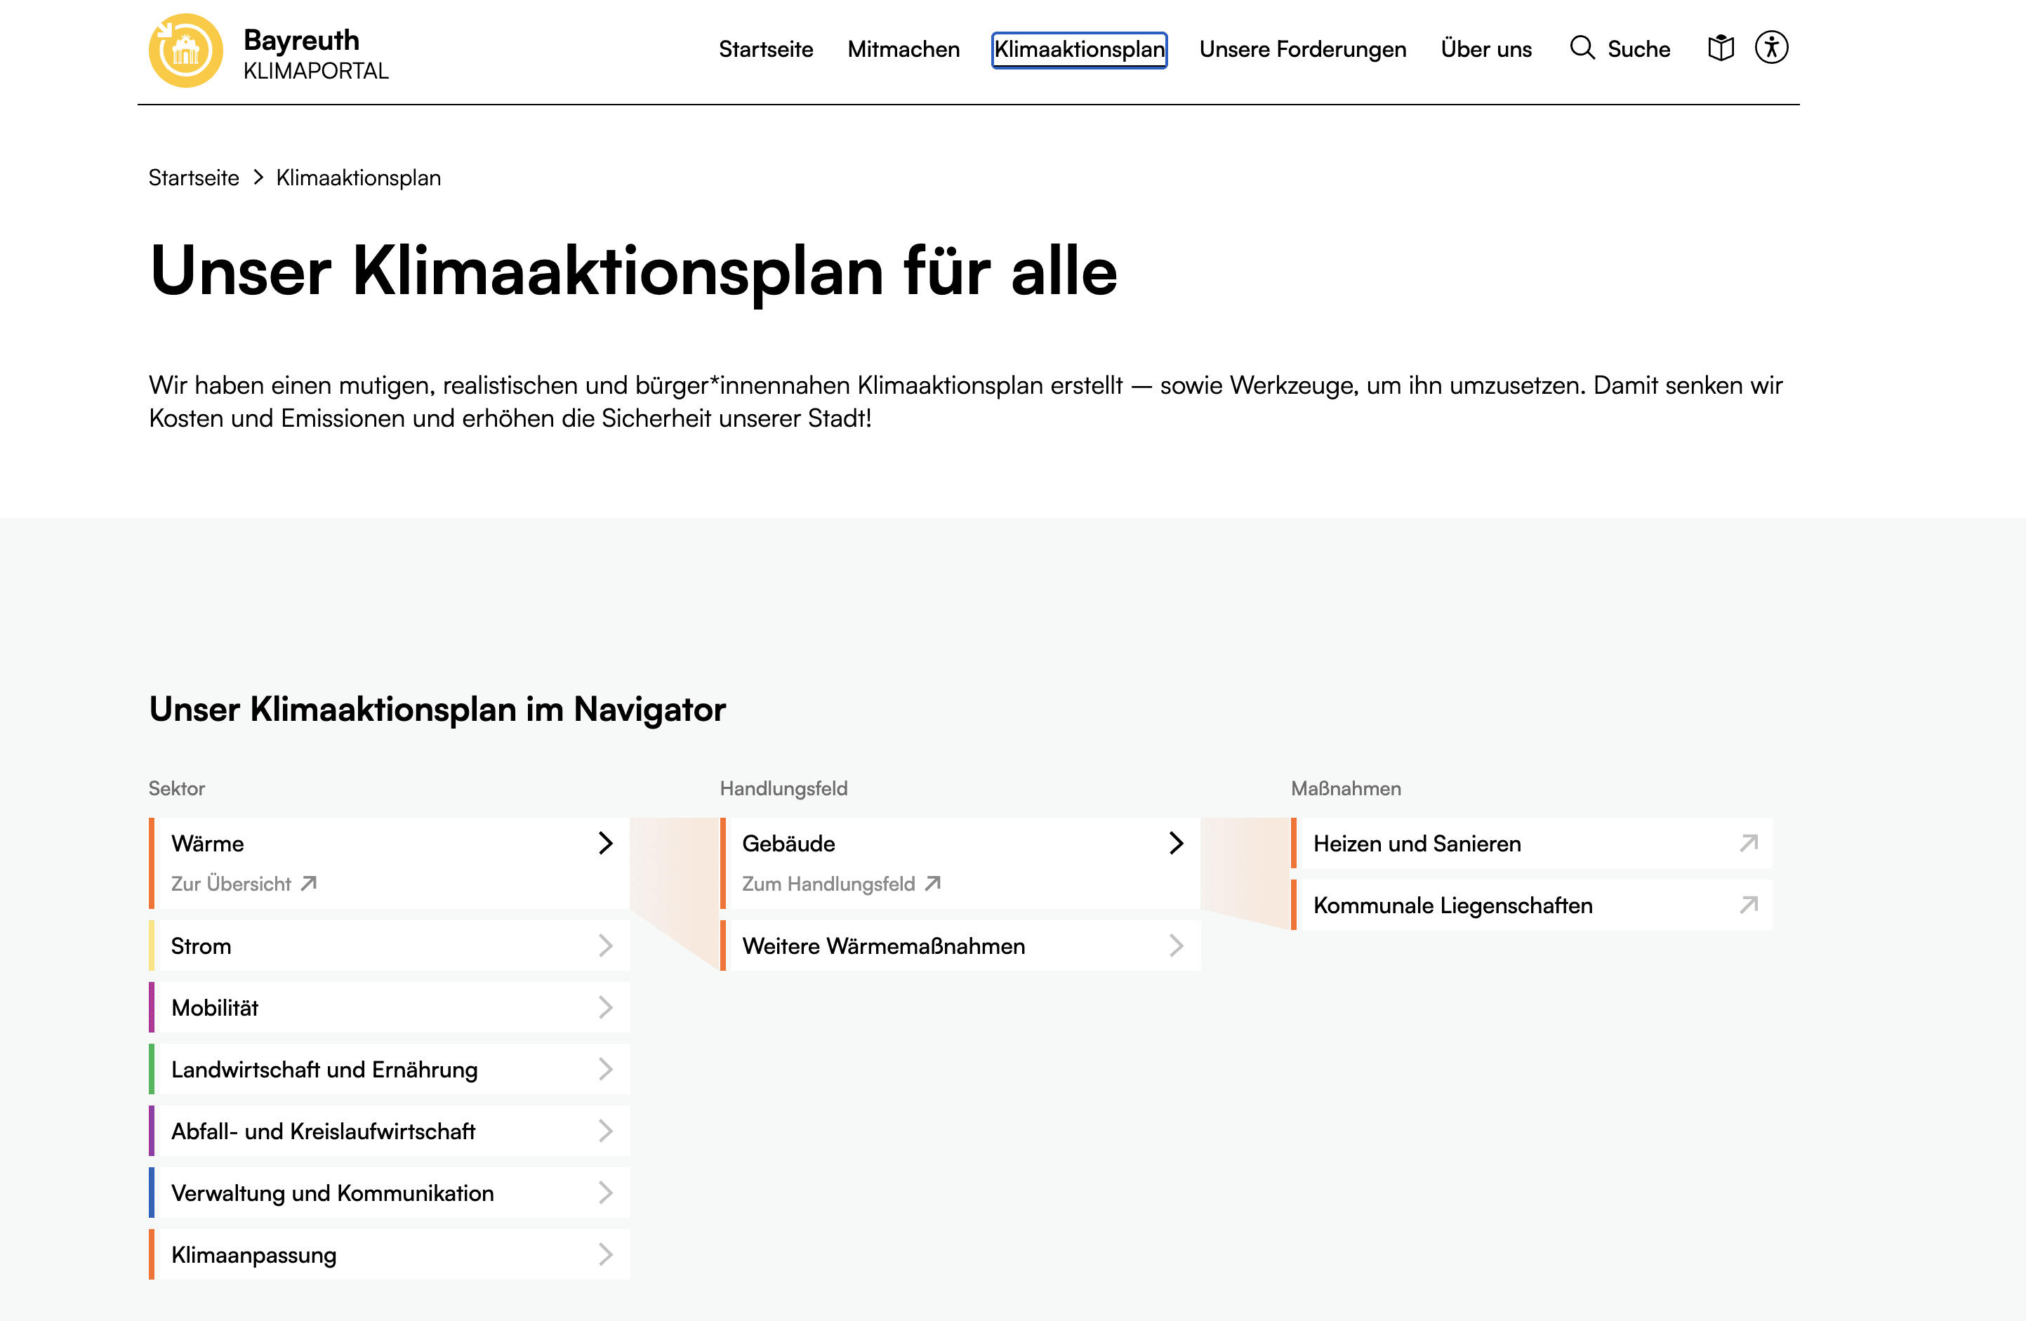Select the Gebäude Handlungsfeld item

click(x=788, y=844)
